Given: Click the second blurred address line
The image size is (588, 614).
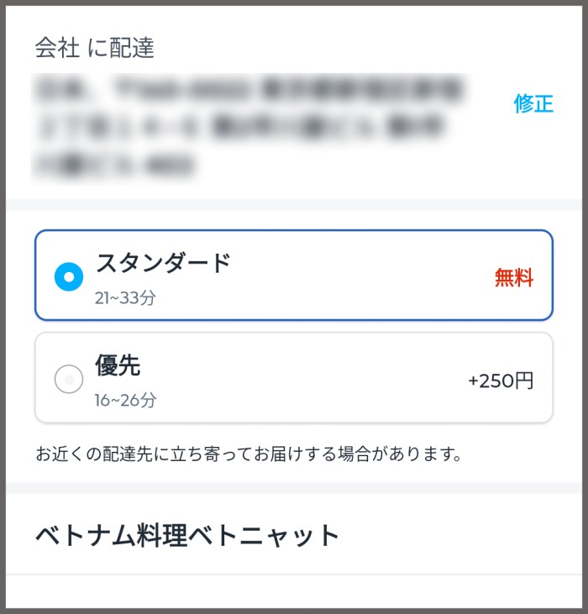Looking at the screenshot, I should tap(239, 127).
